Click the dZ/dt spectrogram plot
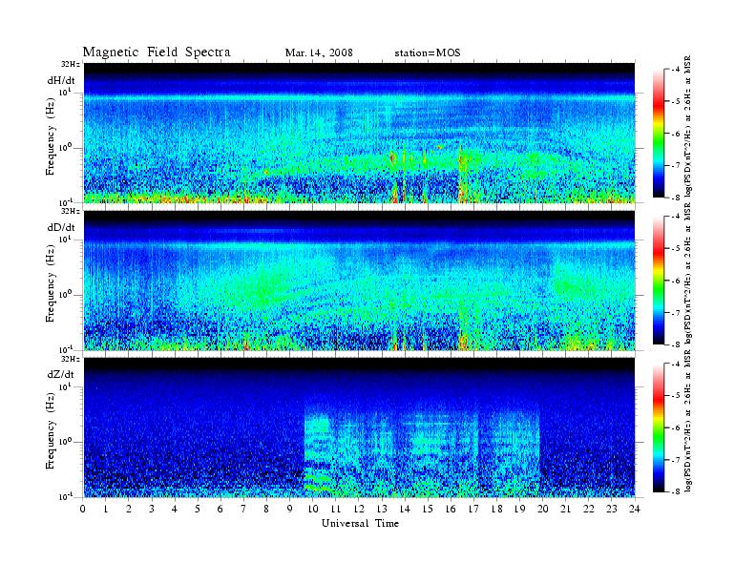 point(359,428)
